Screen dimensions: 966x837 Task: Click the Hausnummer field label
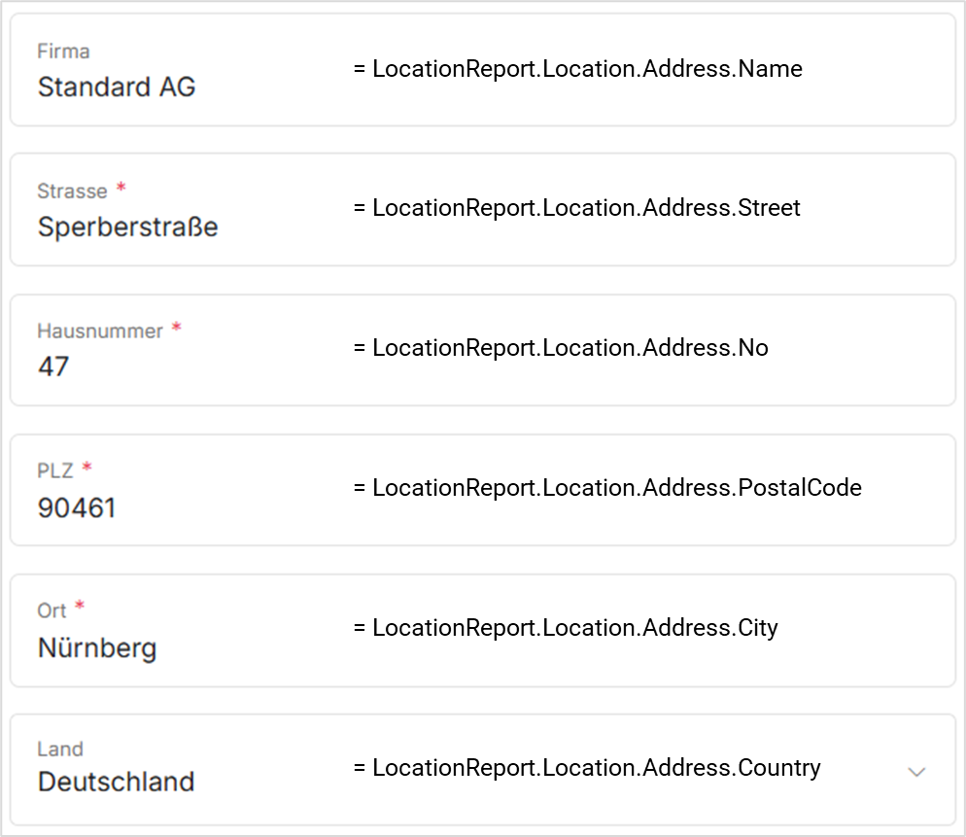pyautogui.click(x=100, y=331)
